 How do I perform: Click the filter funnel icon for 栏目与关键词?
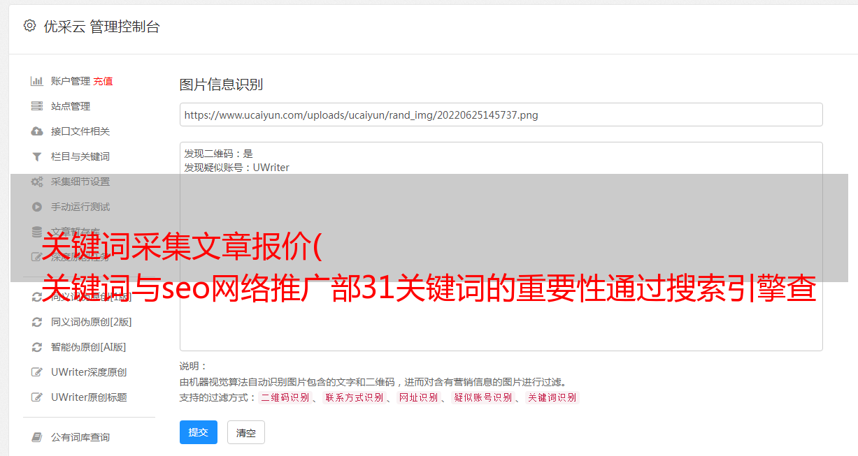click(x=37, y=156)
